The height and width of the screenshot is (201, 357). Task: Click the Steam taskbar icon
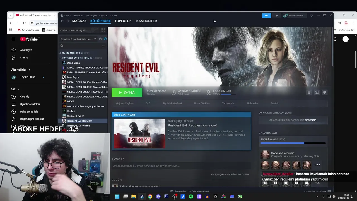tap(142, 197)
